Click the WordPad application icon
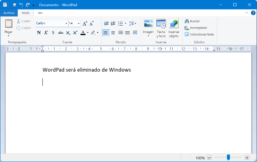Image resolution: width=257 pixels, height=162 pixels. click(5, 5)
